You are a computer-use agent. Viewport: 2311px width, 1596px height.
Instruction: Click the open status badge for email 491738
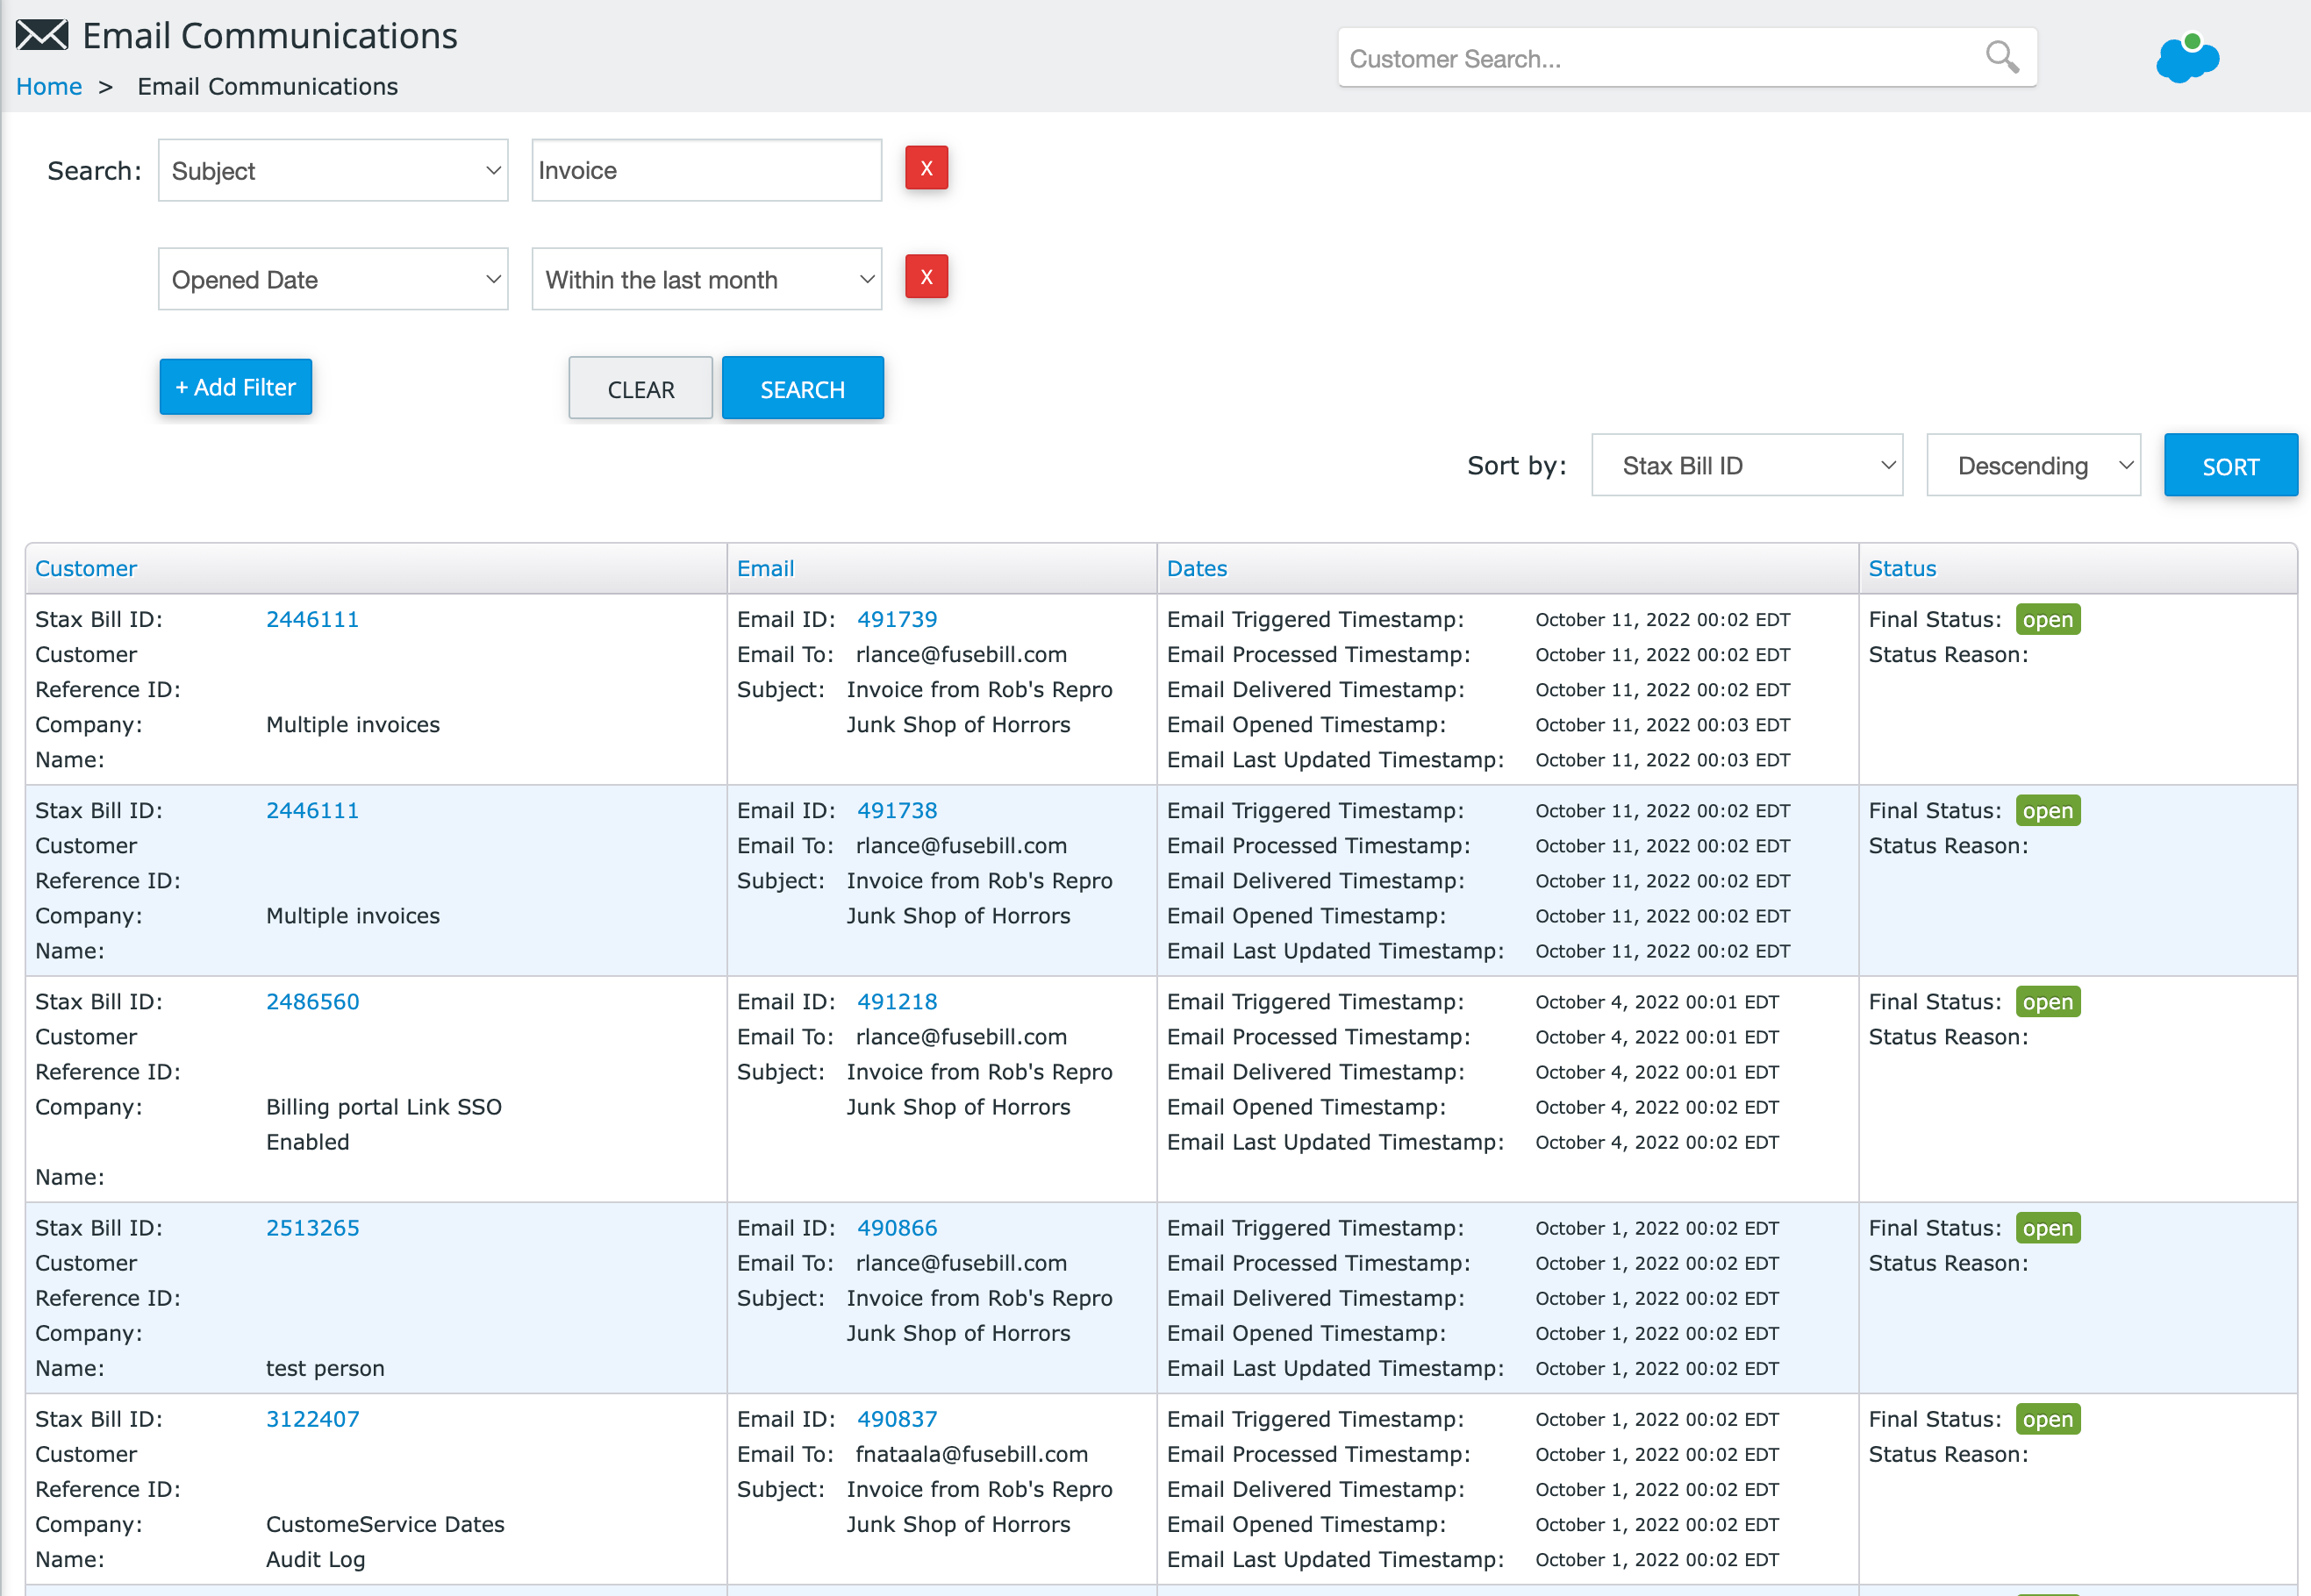(x=2047, y=811)
